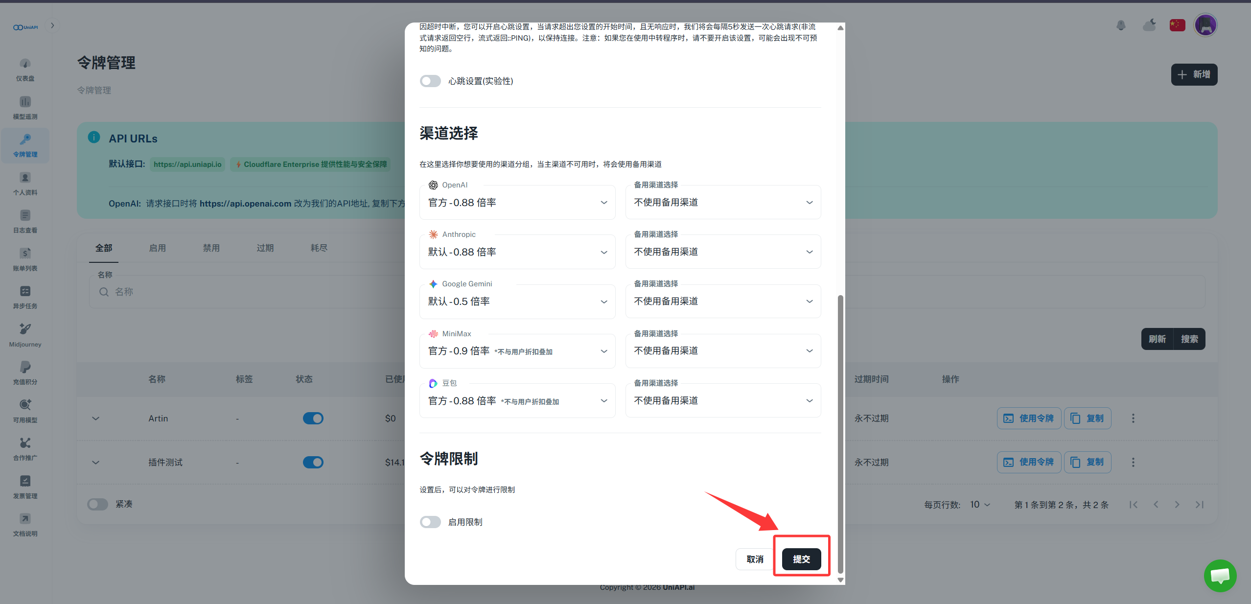Image resolution: width=1251 pixels, height=604 pixels.
Task: Open 异步任务 sidebar icon
Action: click(25, 297)
